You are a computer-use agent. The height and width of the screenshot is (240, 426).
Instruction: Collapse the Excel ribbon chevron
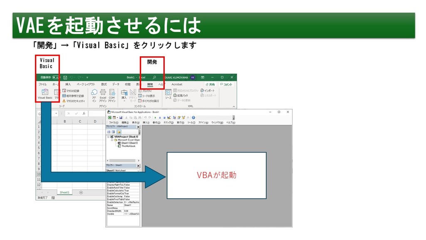pyautogui.click(x=234, y=106)
